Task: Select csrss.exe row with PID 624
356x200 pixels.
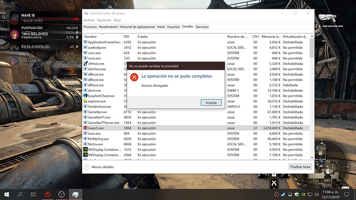Action: coord(94,53)
